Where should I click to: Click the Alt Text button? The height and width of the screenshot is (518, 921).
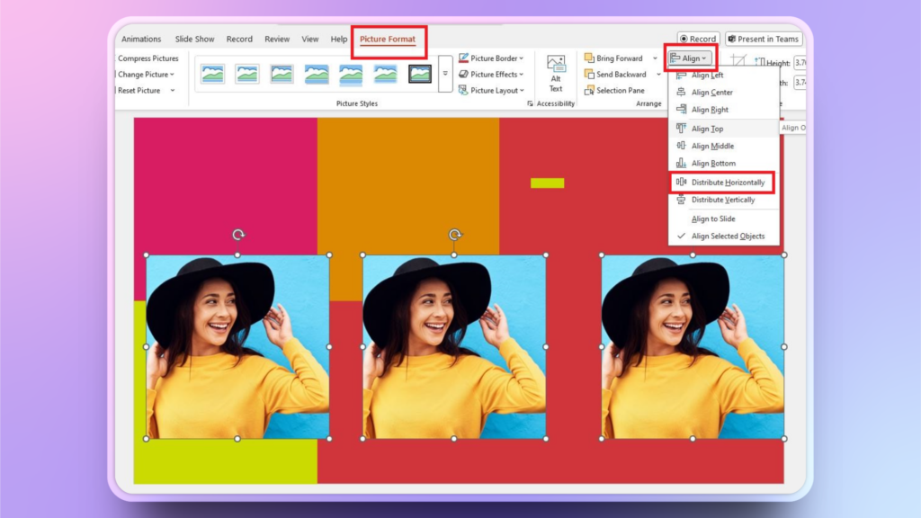556,74
